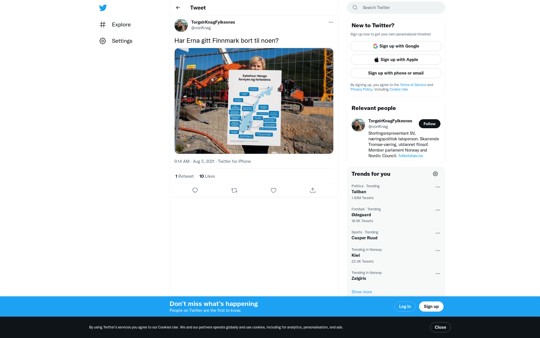This screenshot has height=338, width=540.
Task: Click the tweet author's avatar
Action: [x=181, y=25]
